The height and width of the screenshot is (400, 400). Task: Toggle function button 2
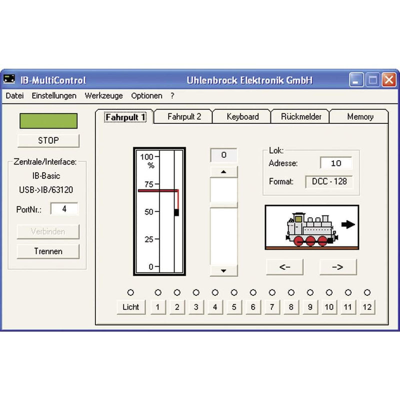click(x=177, y=307)
